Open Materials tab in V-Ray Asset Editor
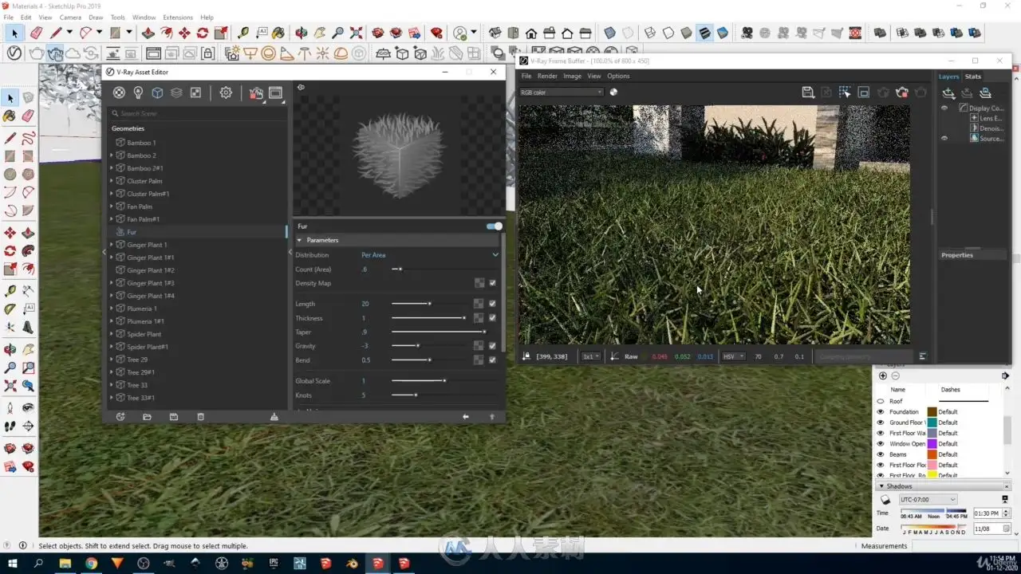The width and height of the screenshot is (1021, 574). 119,92
